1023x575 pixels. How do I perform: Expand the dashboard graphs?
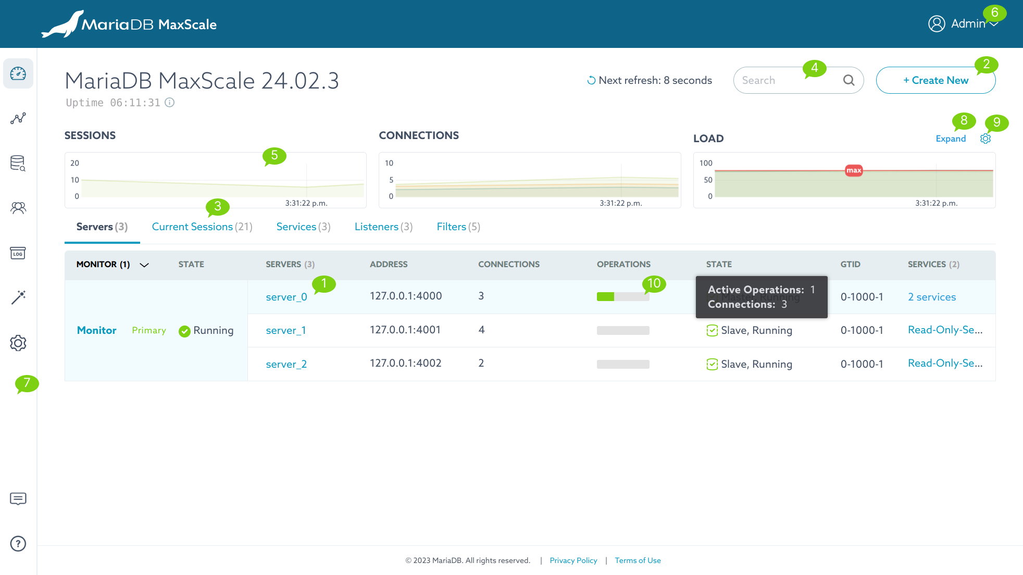[951, 139]
